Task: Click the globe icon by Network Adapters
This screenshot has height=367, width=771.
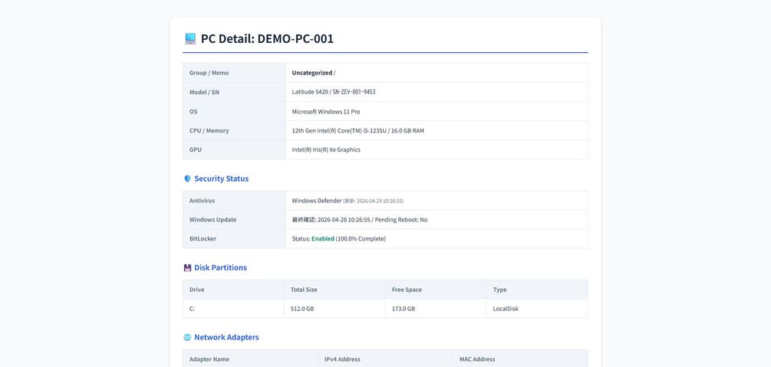Action: pyautogui.click(x=187, y=338)
